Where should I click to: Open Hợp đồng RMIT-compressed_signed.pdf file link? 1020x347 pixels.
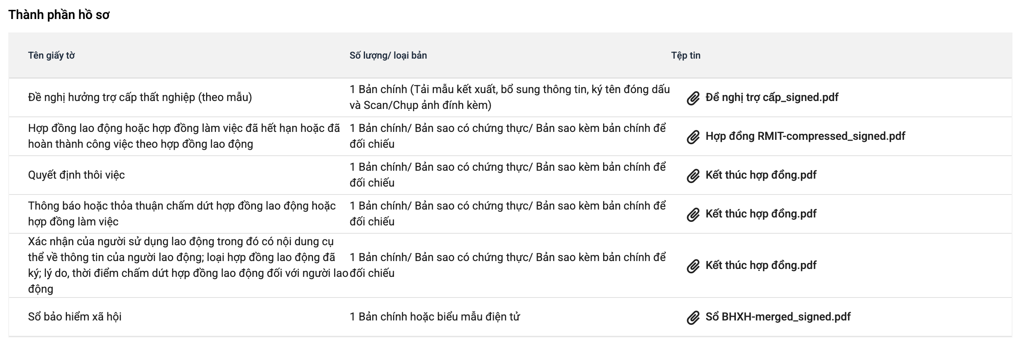(x=805, y=136)
